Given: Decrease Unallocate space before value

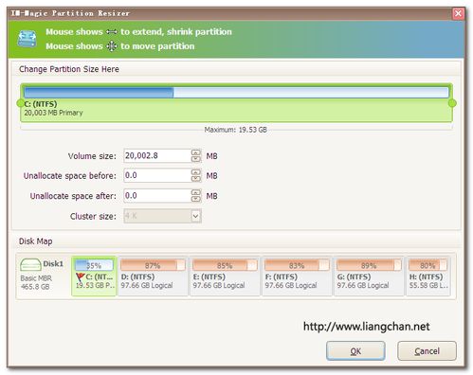Looking at the screenshot, I should (x=196, y=179).
